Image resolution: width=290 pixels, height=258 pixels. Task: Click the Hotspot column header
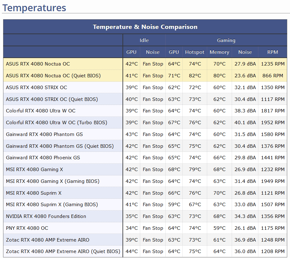[194, 52]
